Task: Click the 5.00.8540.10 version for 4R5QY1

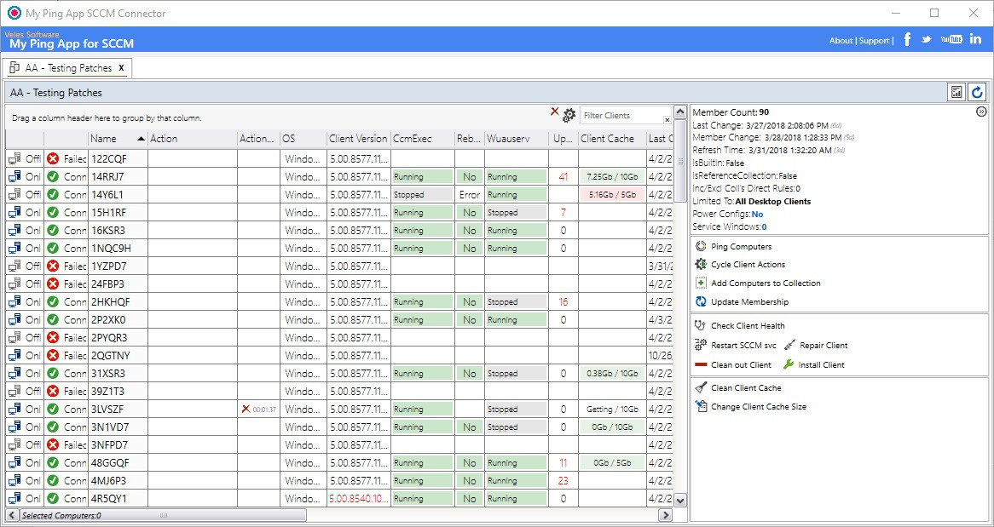Action: click(360, 499)
